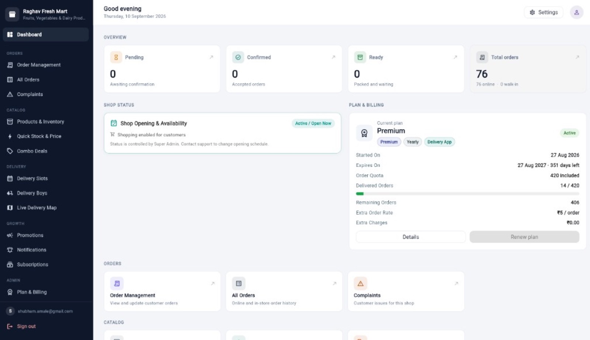Open the Pending card arrow icon
This screenshot has width=590, height=340.
211,57
